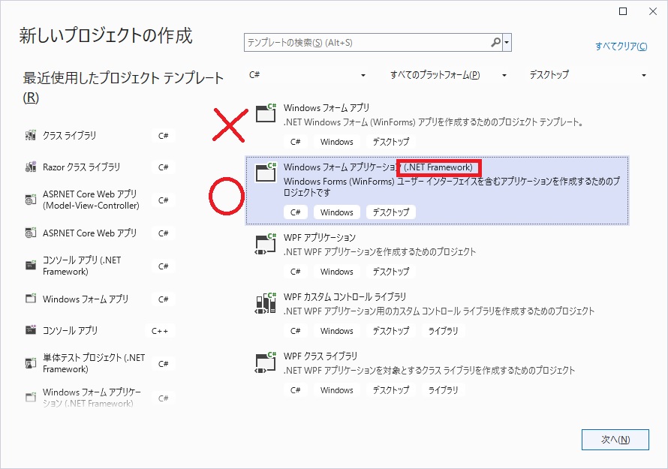668x469 pixels.
Task: Click the Windows フォーム アプリ template icon
Action: click(x=266, y=113)
